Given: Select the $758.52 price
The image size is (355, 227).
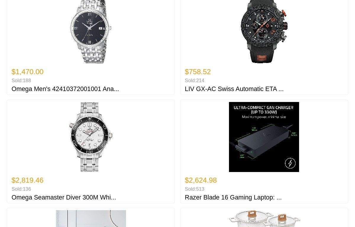Looking at the screenshot, I should (198, 72).
